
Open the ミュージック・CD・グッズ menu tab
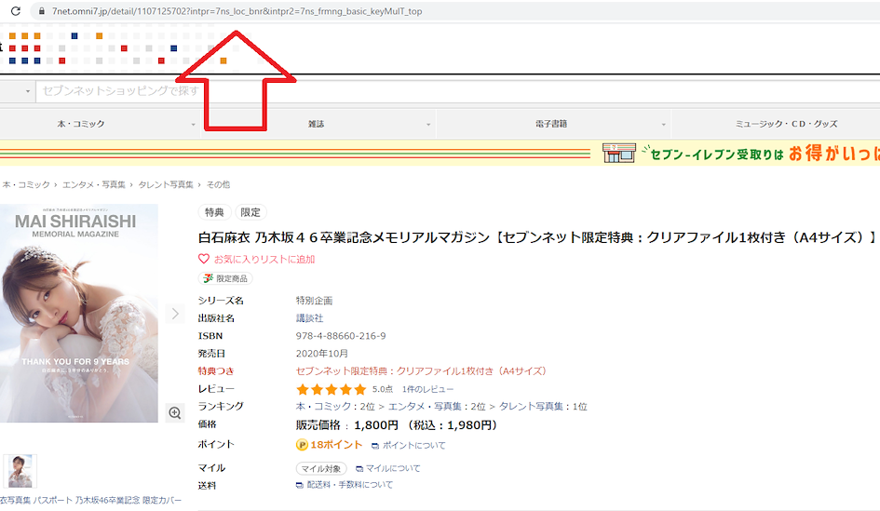point(786,124)
